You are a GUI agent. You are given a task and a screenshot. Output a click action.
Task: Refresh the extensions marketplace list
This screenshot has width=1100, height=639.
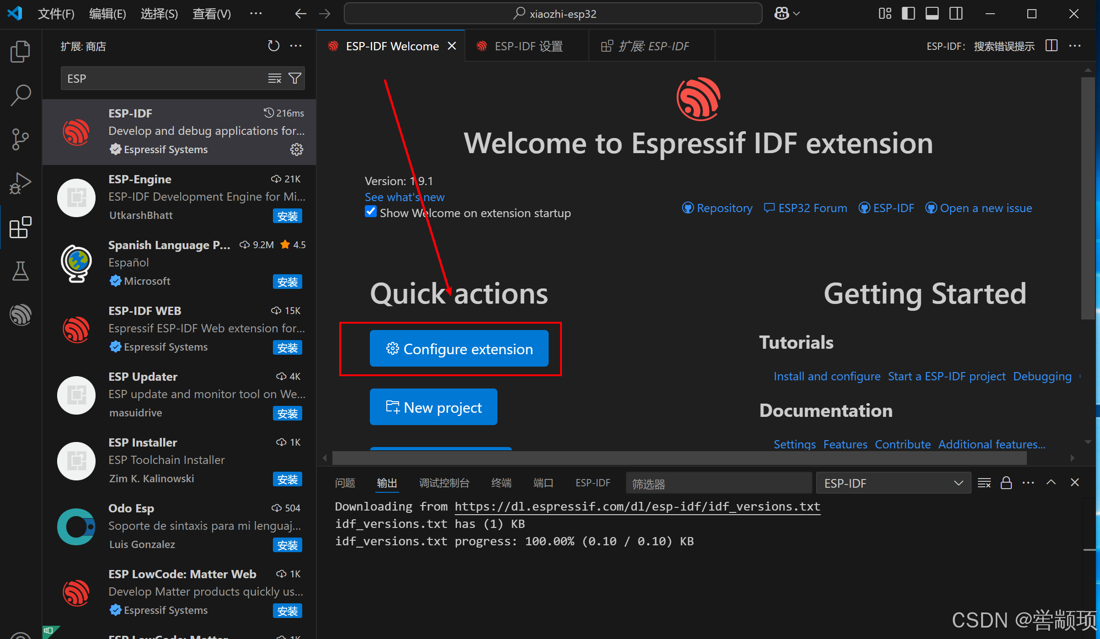[273, 46]
